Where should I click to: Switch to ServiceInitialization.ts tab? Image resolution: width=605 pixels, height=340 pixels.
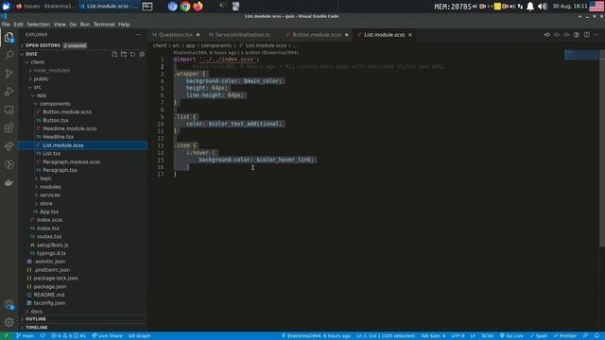point(243,35)
